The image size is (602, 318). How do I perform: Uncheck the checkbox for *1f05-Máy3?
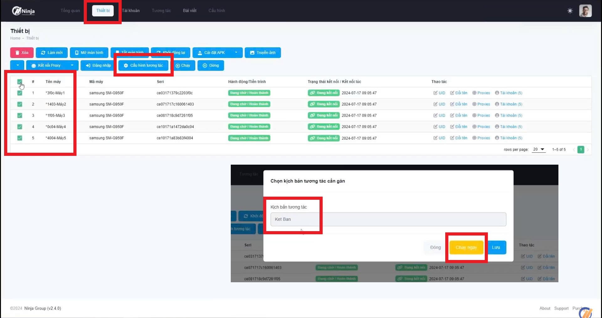pyautogui.click(x=20, y=115)
